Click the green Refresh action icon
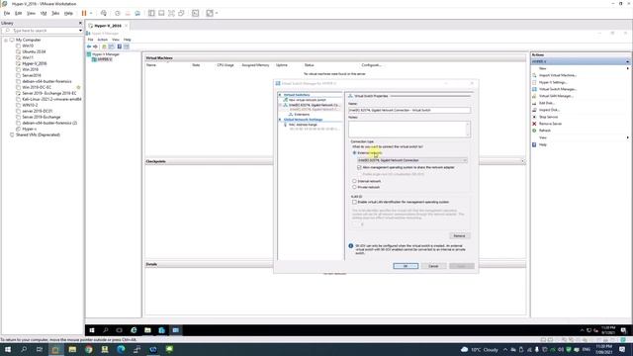This screenshot has width=633, height=356. click(x=534, y=131)
